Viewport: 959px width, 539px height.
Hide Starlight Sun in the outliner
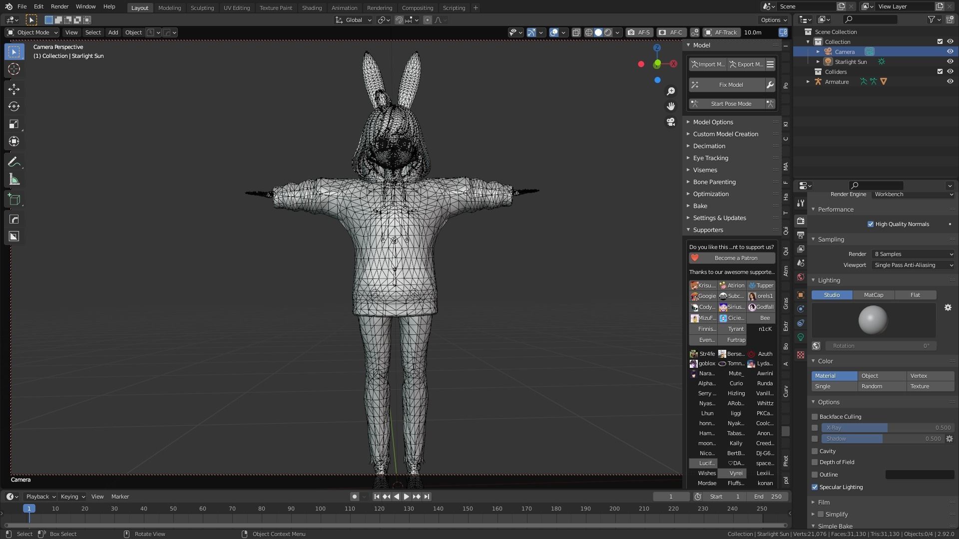(x=950, y=62)
